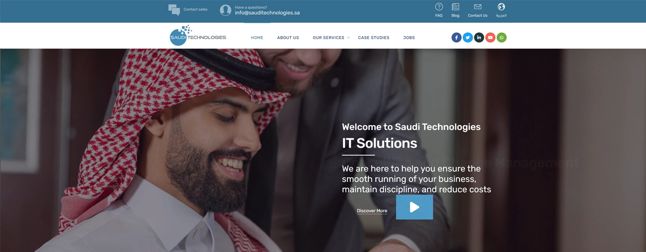Email info@sauditechnologies.sa link
This screenshot has width=646, height=252.
267,13
